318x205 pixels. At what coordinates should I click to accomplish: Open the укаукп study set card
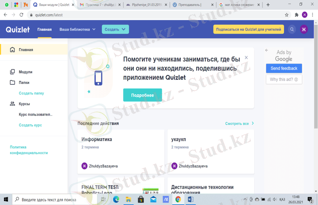(211, 152)
